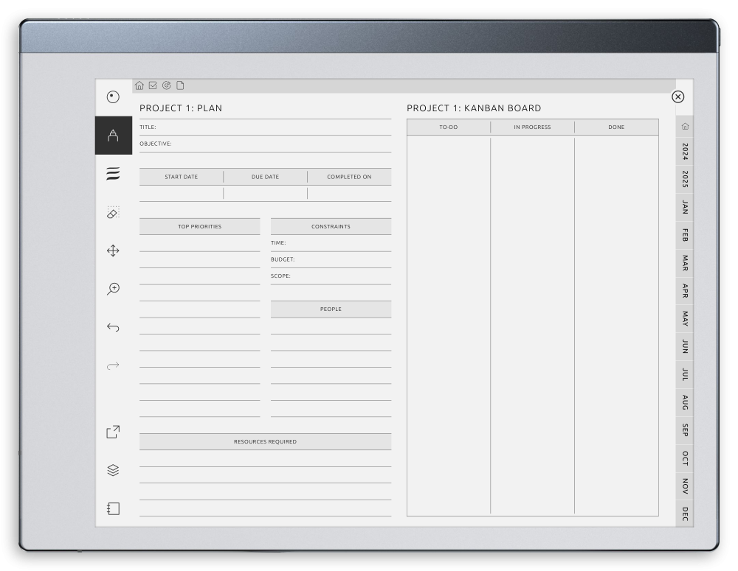Open the tasks checkbox icon in the toolbar
Screen dimensions: 738x571
[152, 85]
